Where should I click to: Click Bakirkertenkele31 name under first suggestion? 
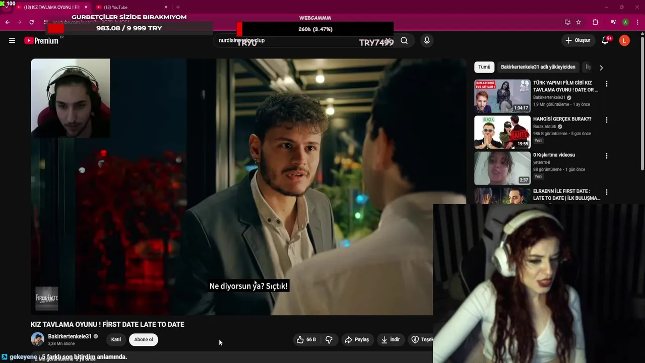[x=549, y=97]
